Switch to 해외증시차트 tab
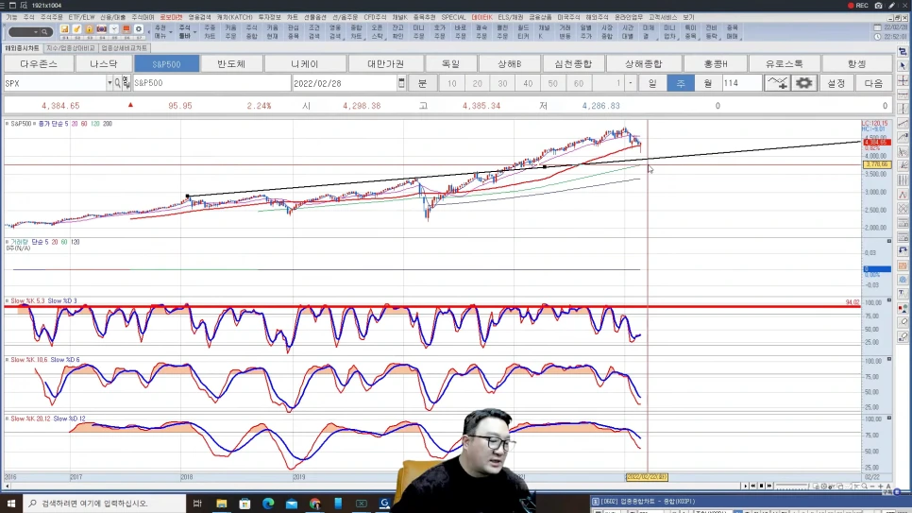This screenshot has height=513, width=912. pyautogui.click(x=23, y=48)
